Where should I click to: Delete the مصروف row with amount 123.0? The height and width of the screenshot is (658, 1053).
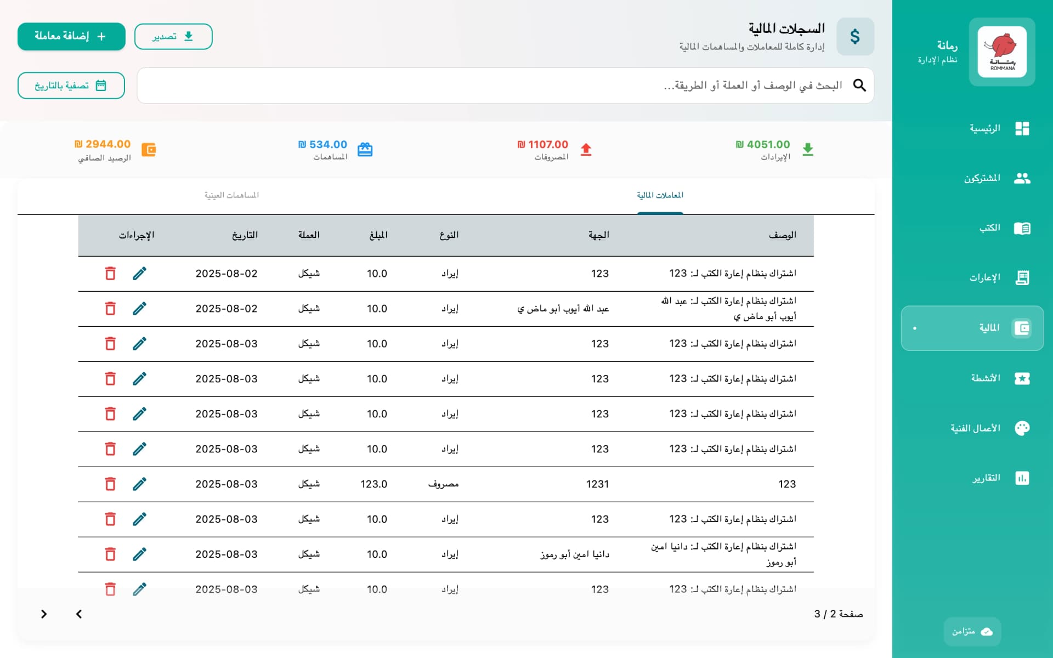click(110, 484)
